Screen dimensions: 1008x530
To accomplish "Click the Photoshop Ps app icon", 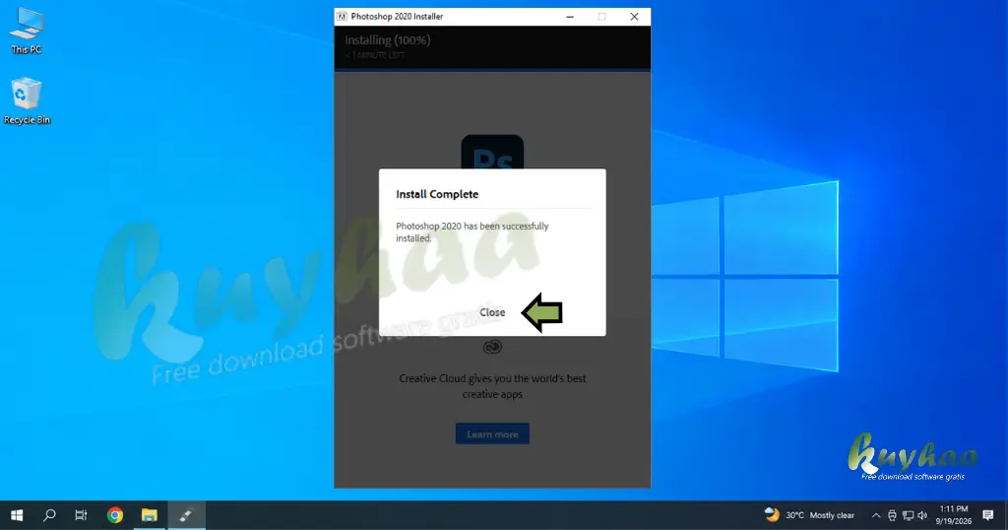I will [492, 153].
